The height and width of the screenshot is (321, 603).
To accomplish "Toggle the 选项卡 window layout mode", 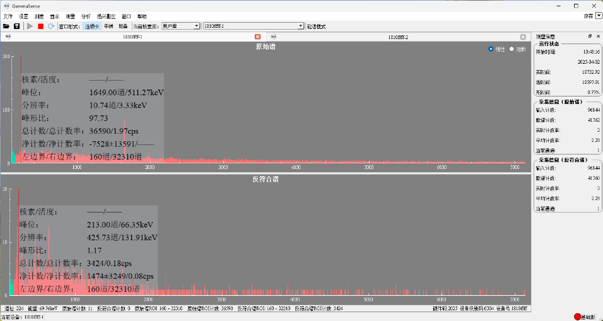I will (x=91, y=26).
